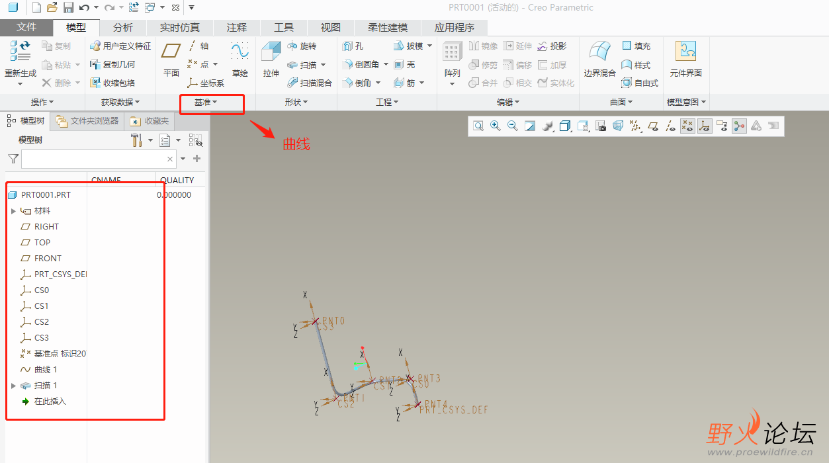Click the Open folder icon in quick access toolbar

coord(52,8)
